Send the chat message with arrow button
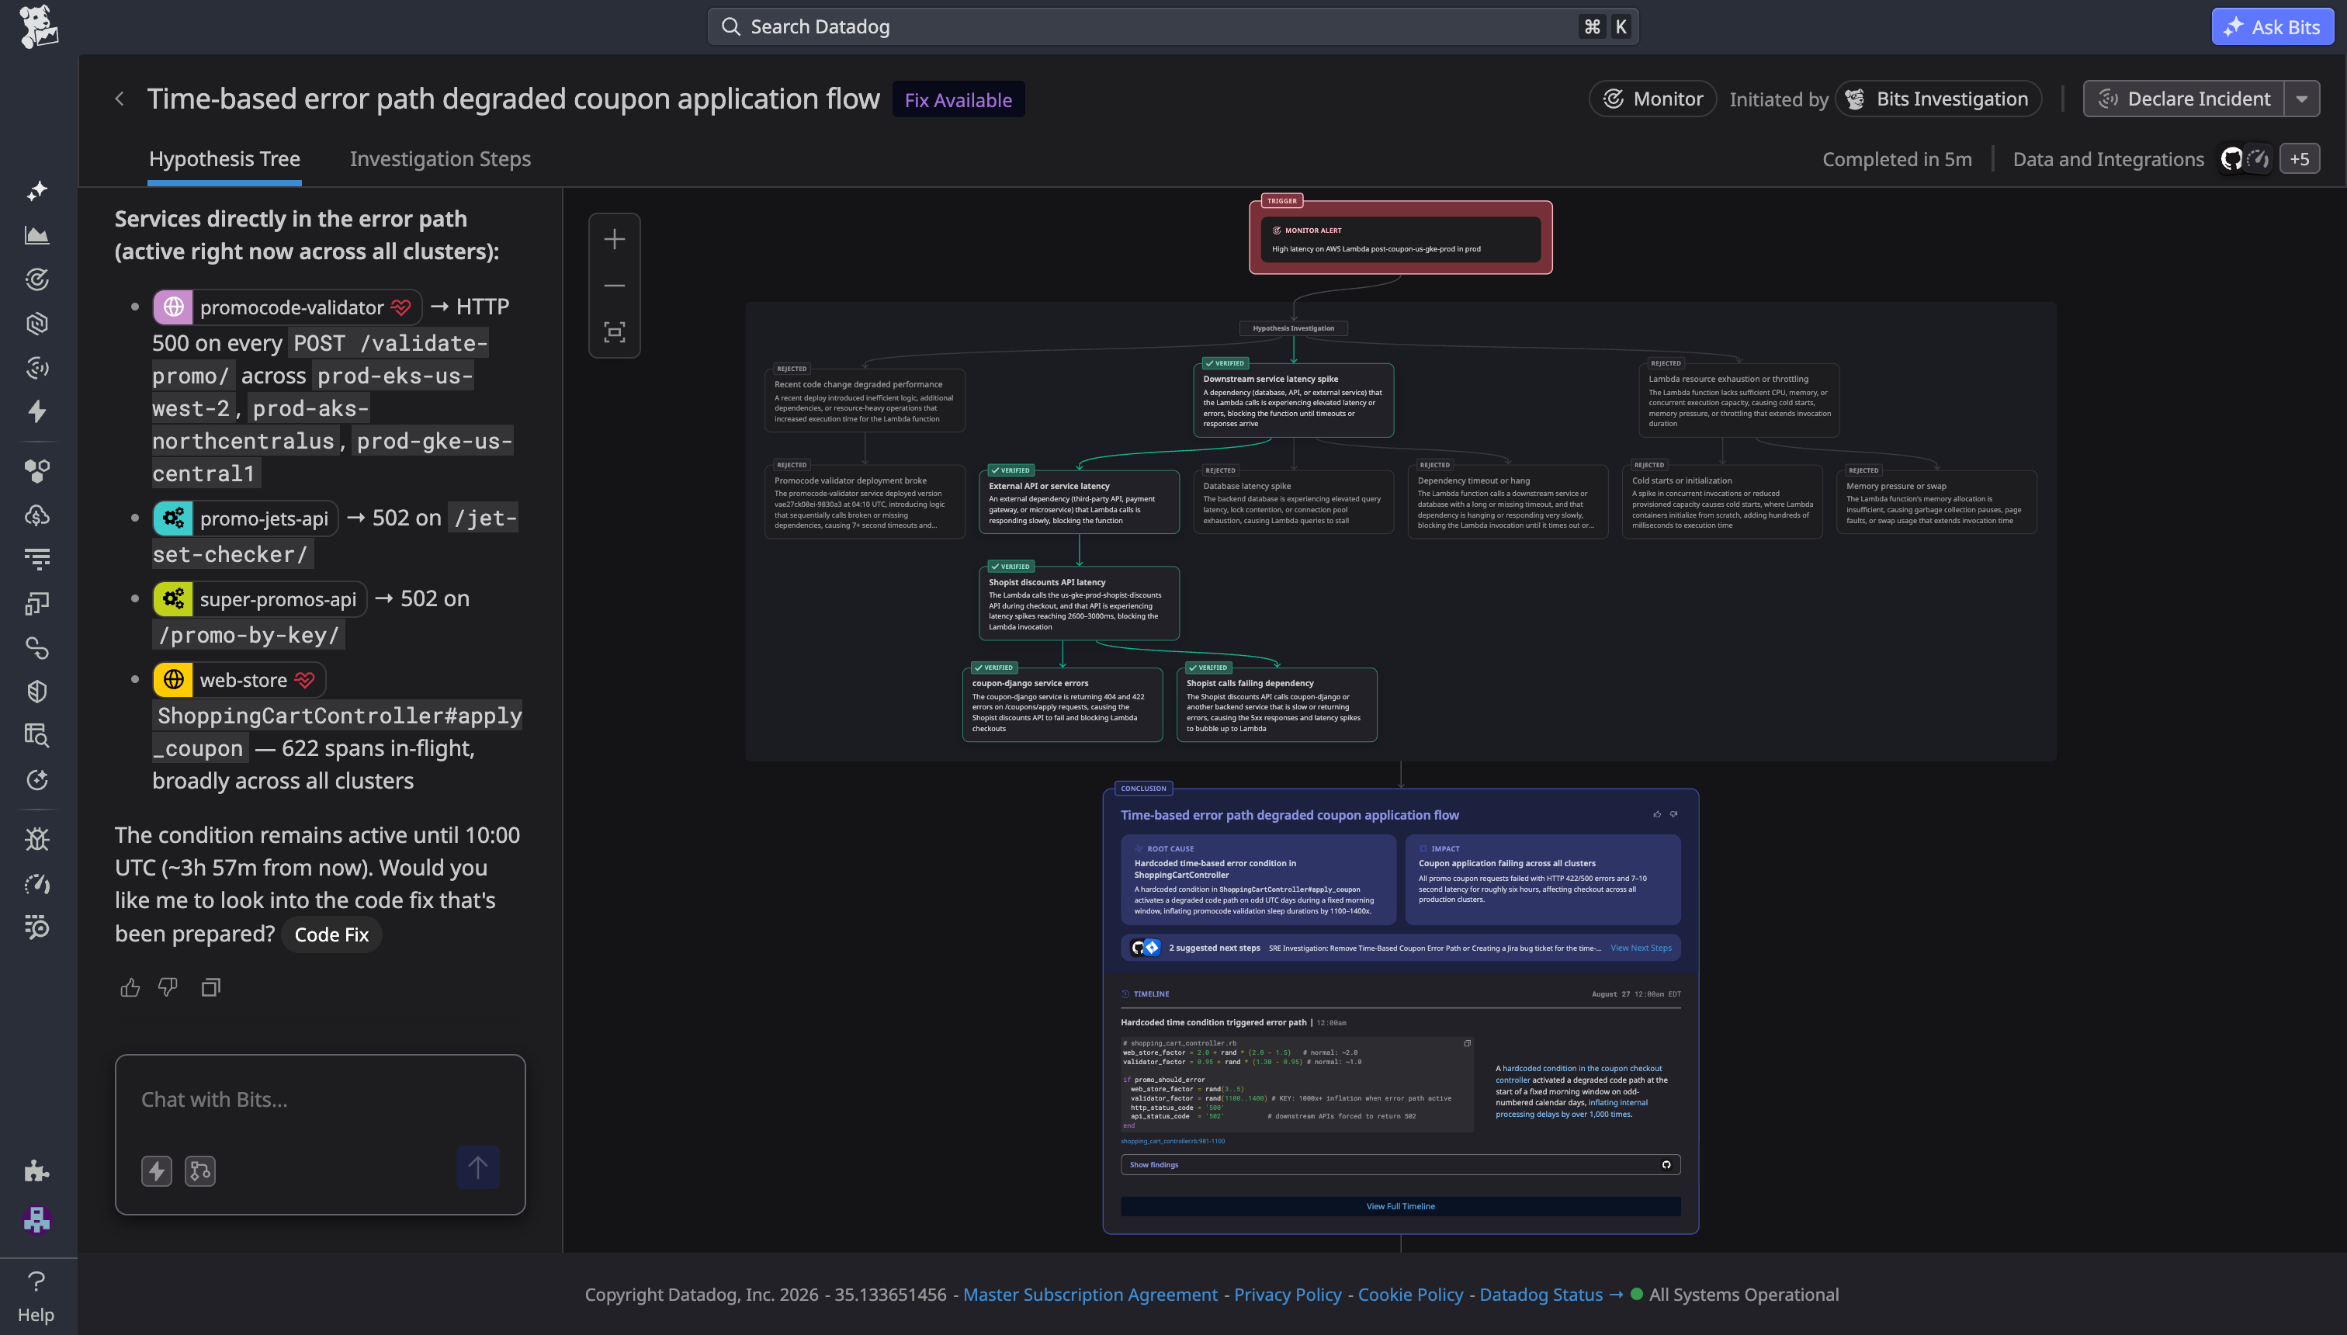Screen dimensions: 2347x1335 point(477,1167)
